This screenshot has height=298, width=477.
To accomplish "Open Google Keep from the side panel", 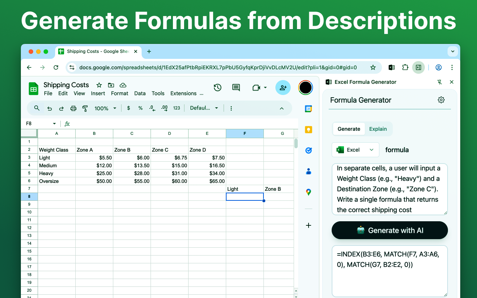I will click(308, 129).
